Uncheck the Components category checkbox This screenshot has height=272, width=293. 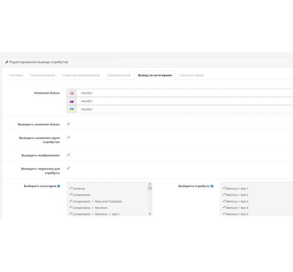pos(71,194)
